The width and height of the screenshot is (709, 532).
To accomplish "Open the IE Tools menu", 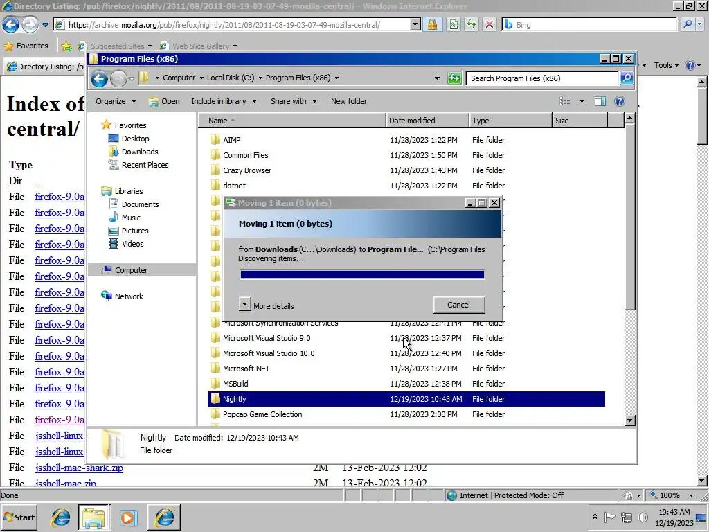I will point(666,65).
